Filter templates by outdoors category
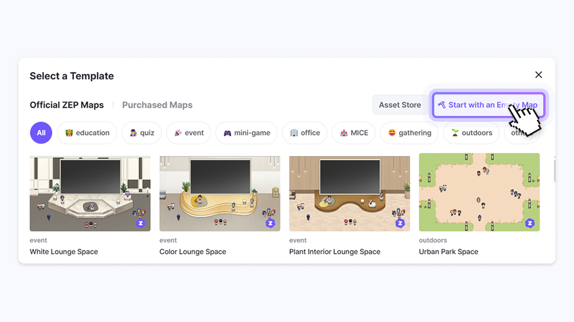 pyautogui.click(x=471, y=133)
